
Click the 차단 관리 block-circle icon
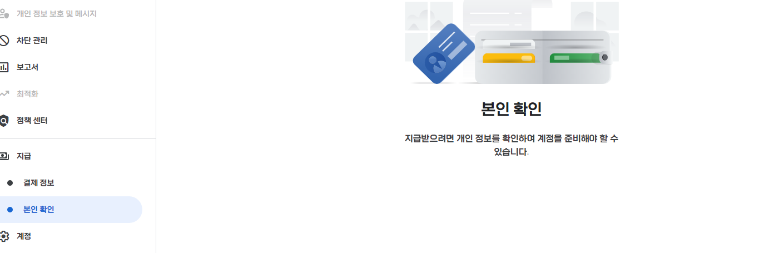pos(4,41)
